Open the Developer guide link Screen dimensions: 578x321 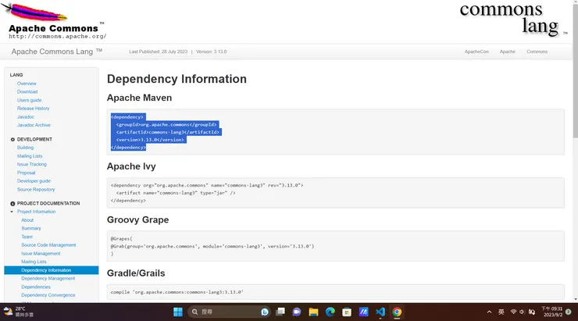point(34,181)
